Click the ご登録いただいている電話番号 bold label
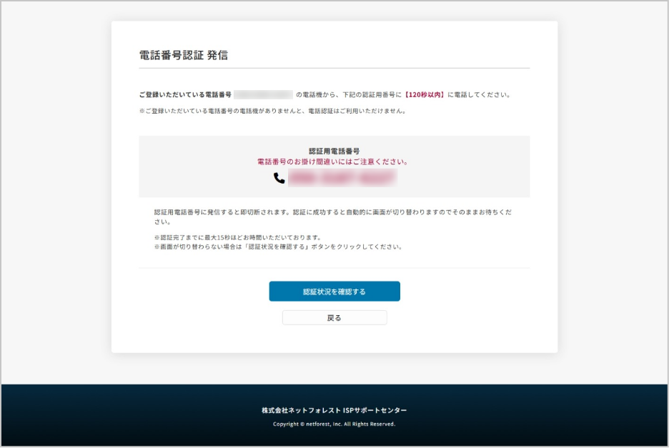 [185, 94]
